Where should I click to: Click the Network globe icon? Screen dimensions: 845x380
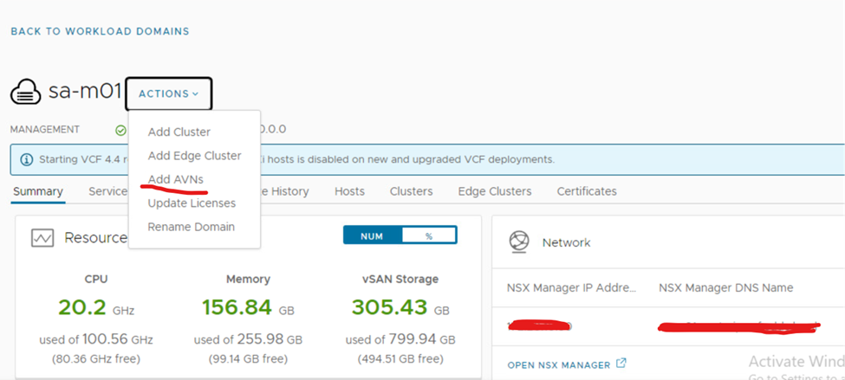click(x=519, y=242)
